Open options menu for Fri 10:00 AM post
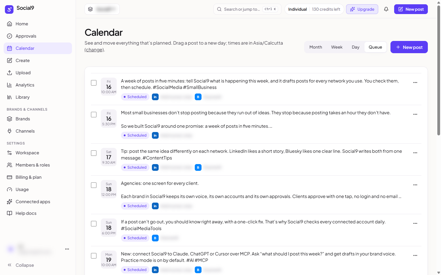 415,82
